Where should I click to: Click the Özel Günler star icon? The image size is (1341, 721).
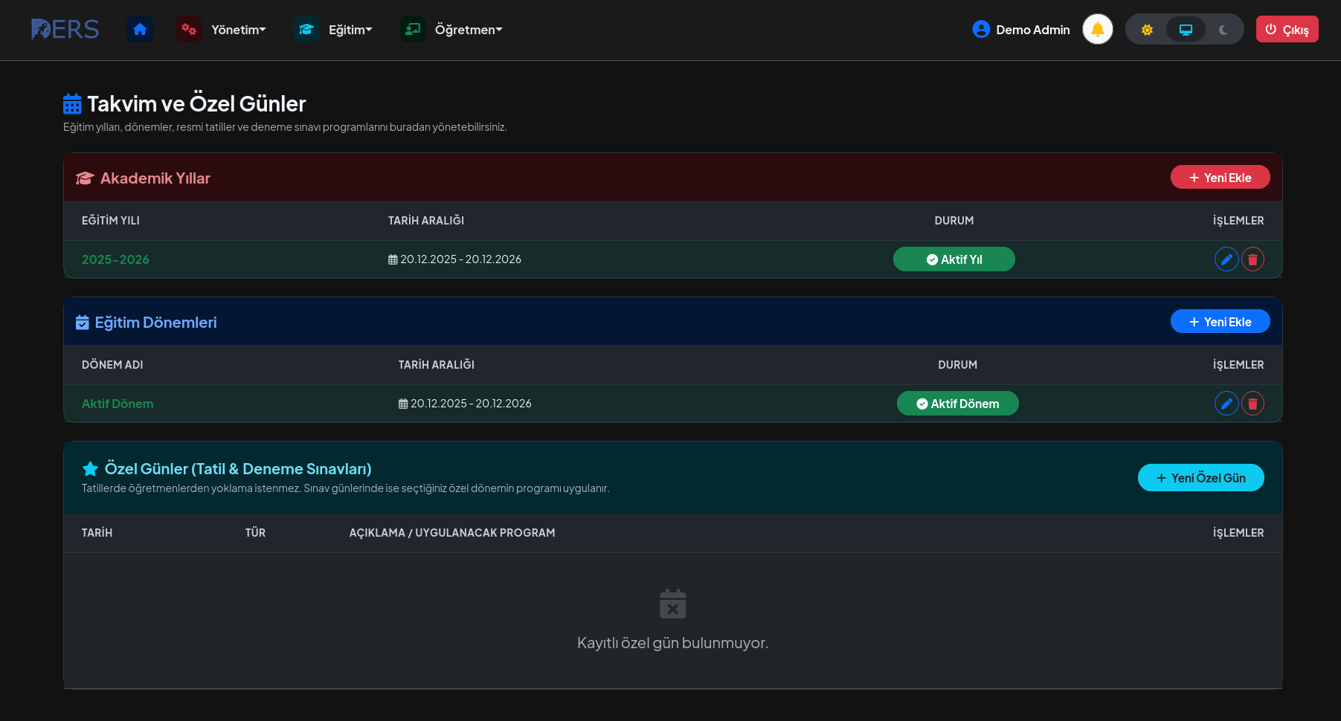point(90,469)
